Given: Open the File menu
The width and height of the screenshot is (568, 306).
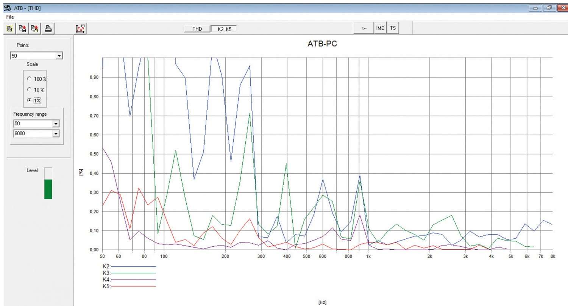Looking at the screenshot, I should [10, 17].
